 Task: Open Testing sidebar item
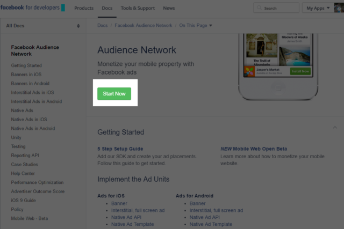18,146
